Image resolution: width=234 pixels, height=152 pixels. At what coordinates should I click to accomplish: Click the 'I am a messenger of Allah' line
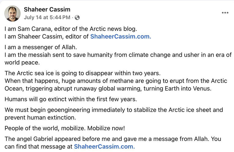click(41, 47)
